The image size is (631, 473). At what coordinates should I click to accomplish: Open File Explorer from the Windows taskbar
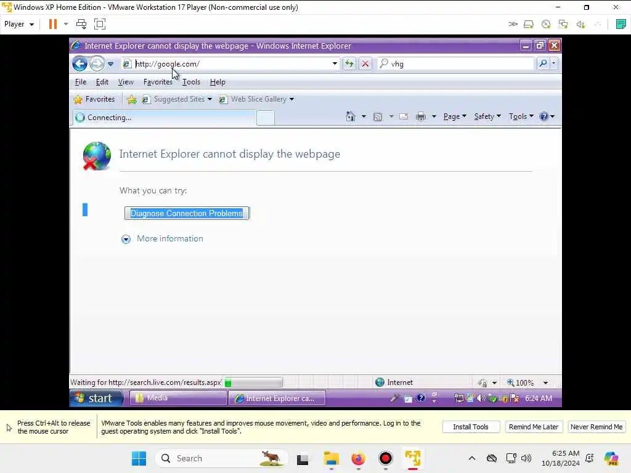[331, 458]
